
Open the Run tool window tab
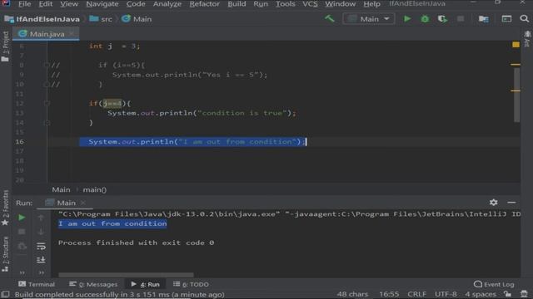click(145, 284)
